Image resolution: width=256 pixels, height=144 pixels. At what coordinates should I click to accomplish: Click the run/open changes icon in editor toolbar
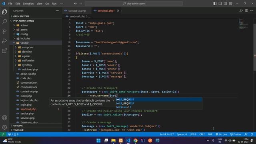tap(241, 11)
